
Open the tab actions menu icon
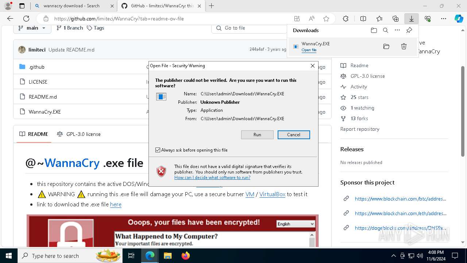click(22, 6)
